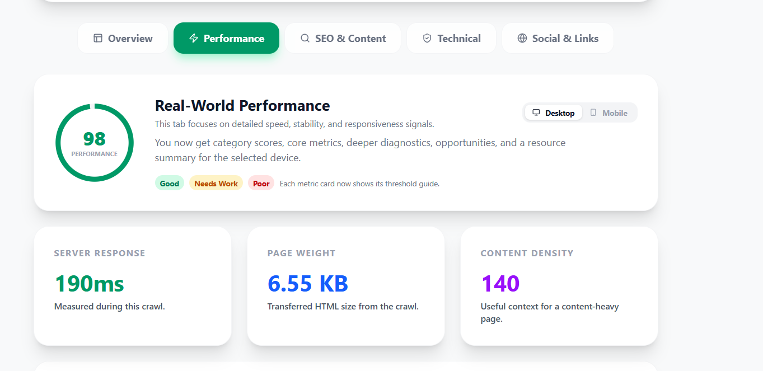Click the globe icon next to Social & Links
The width and height of the screenshot is (763, 371).
(x=522, y=38)
